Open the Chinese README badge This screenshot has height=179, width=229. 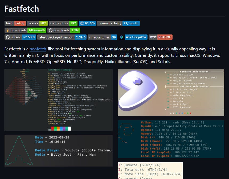coord(161,37)
